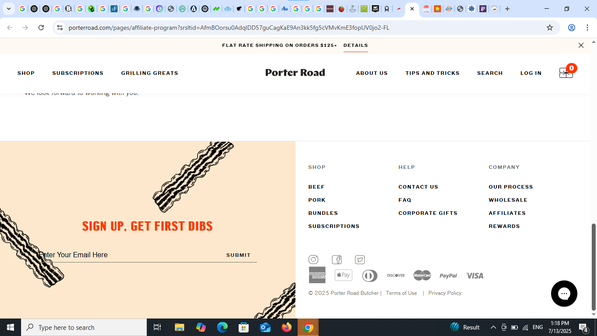Screen dimensions: 597x336
Task: Open the Windows notifications center
Action: (x=583, y=327)
